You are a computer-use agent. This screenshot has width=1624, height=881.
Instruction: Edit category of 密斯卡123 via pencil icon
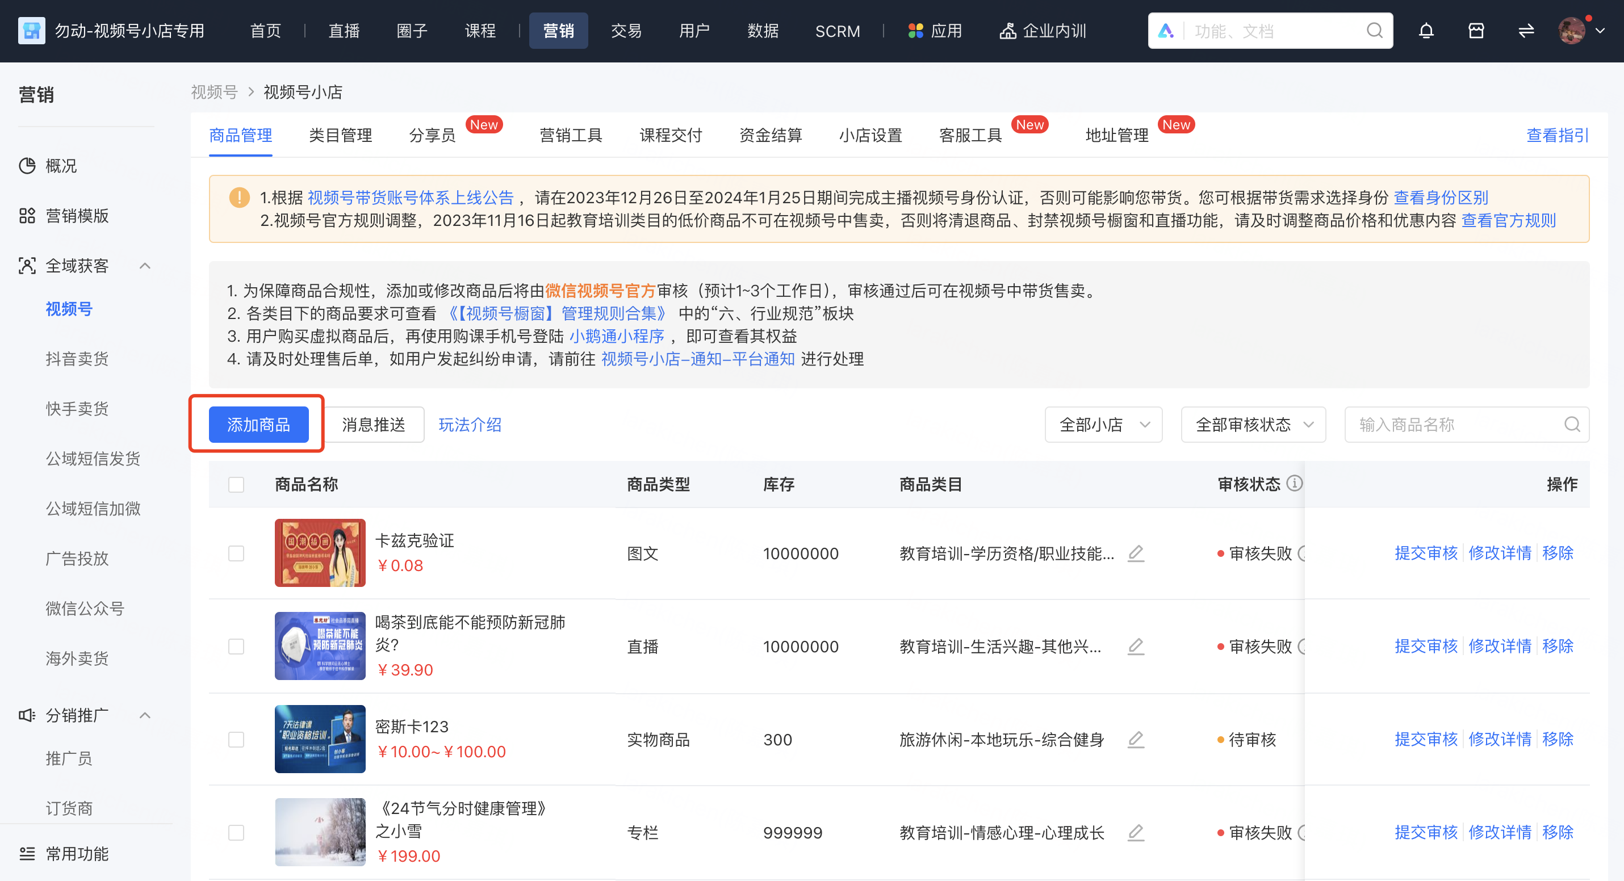(1136, 739)
